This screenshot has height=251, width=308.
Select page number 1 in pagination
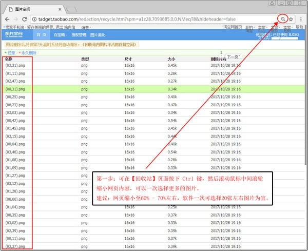pos(221,52)
